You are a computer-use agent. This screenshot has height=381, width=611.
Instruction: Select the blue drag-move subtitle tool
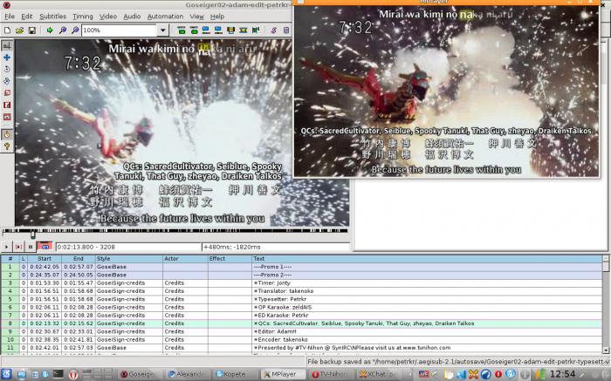coord(7,58)
